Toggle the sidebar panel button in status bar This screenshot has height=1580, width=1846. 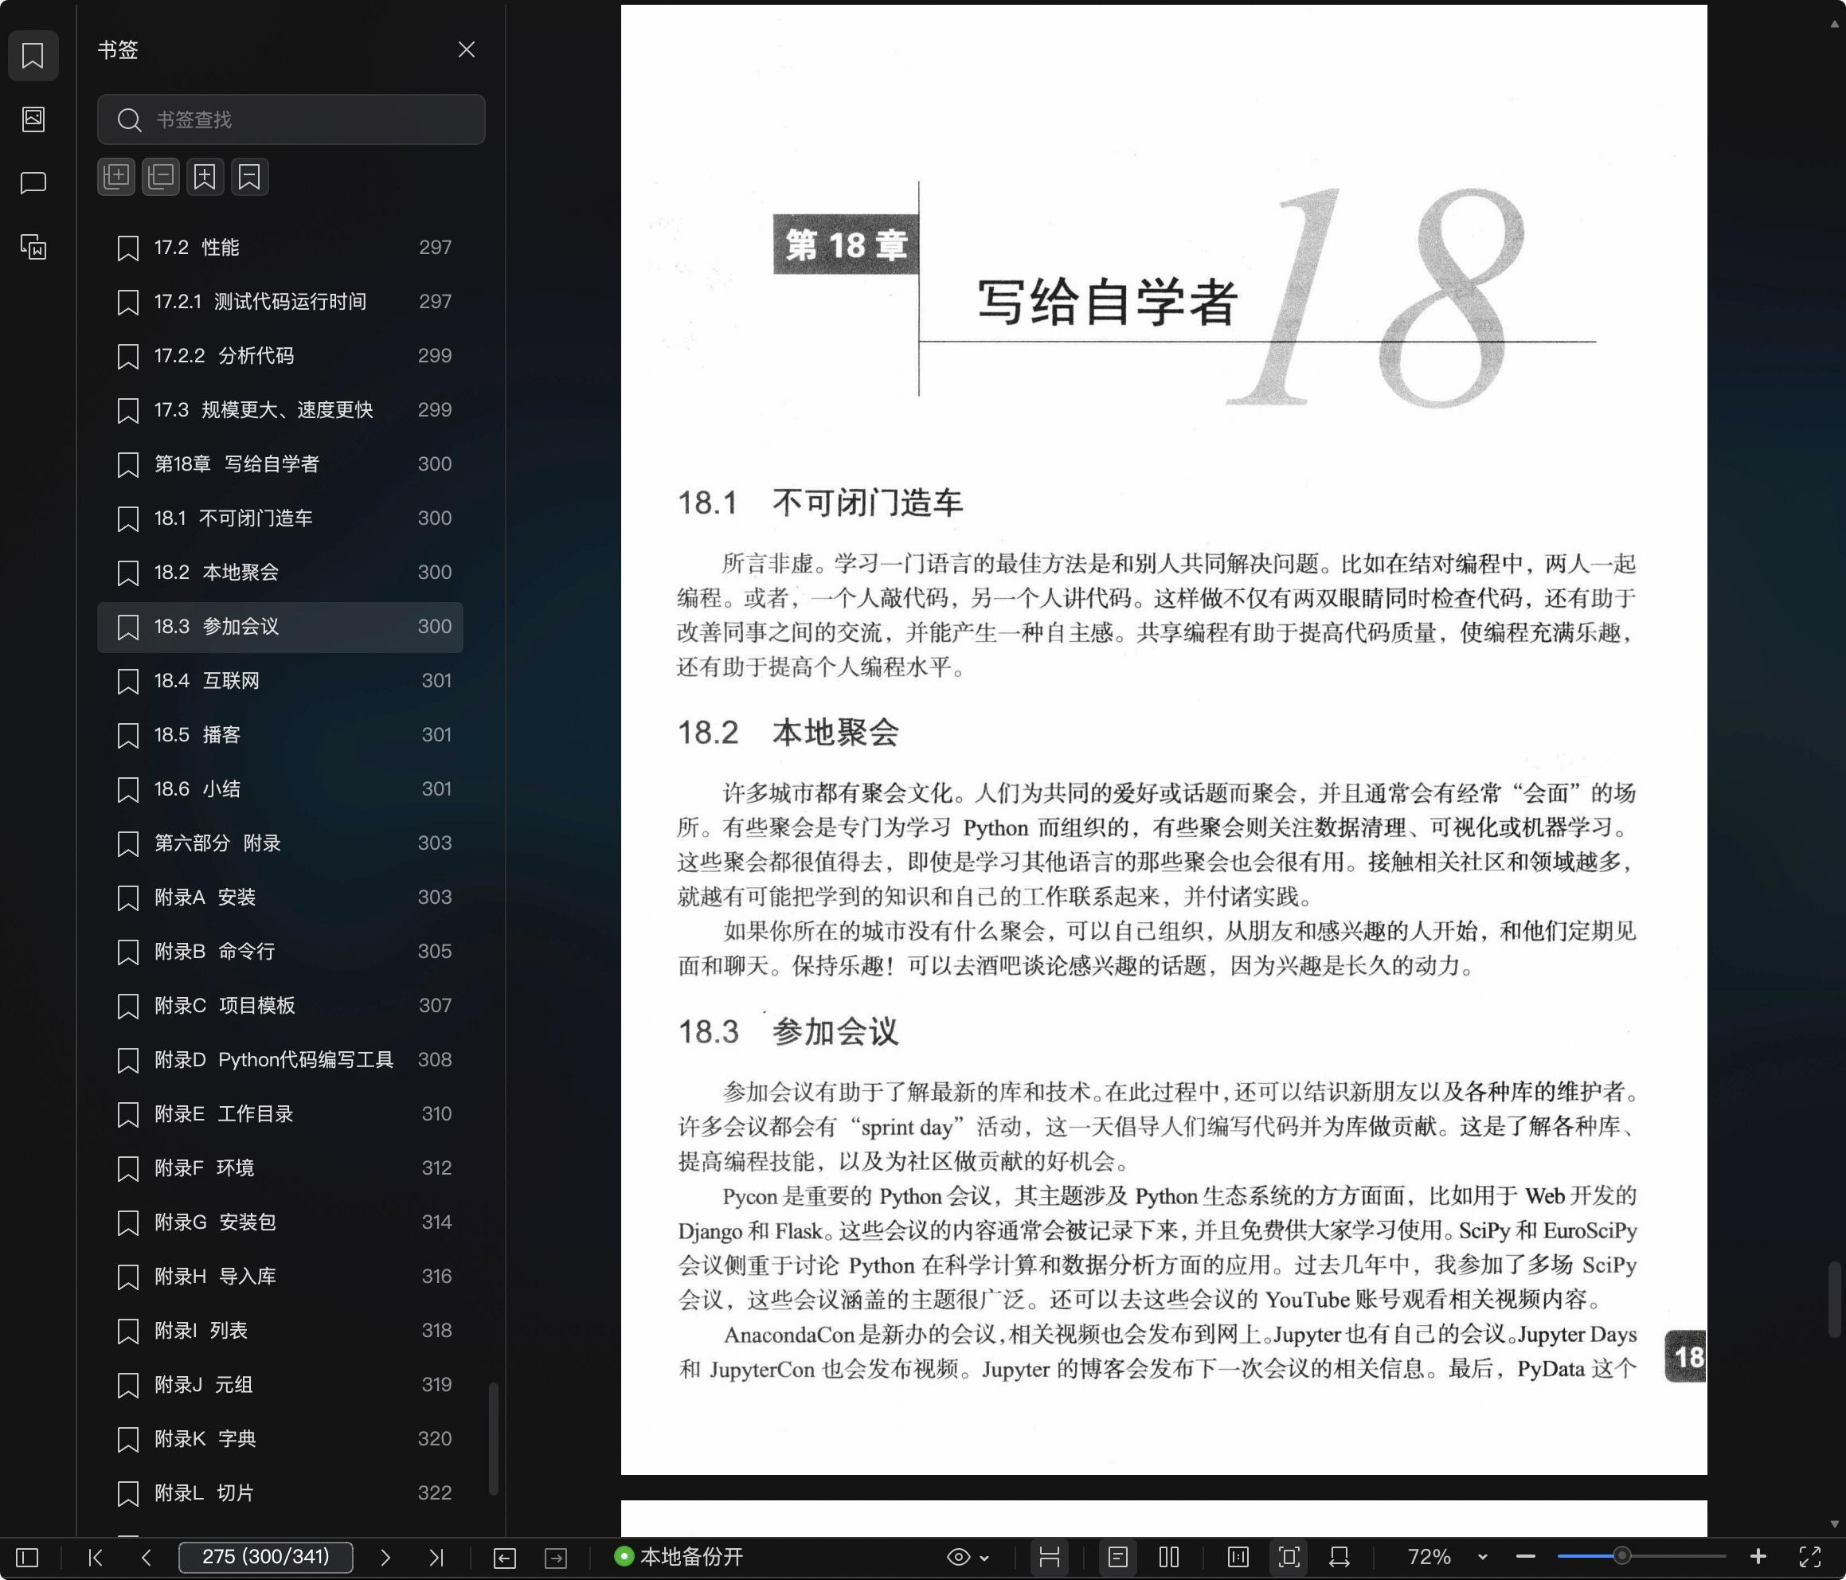[28, 1557]
